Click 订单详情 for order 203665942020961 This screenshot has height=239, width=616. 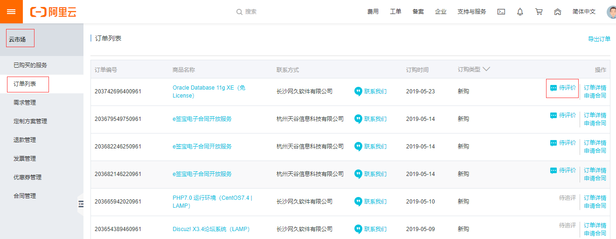[595, 198]
